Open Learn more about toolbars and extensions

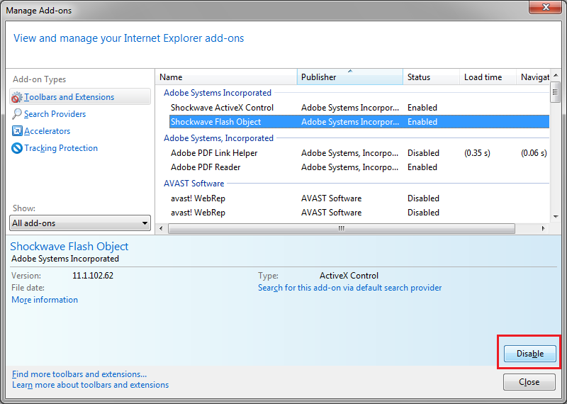point(91,385)
